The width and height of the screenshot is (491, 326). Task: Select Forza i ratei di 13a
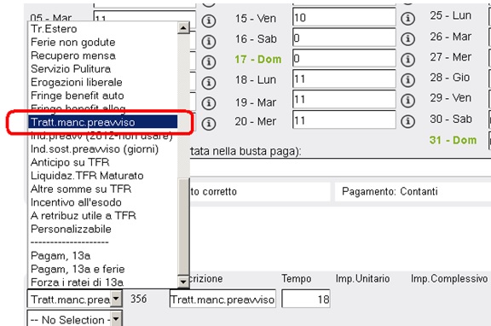[103, 282]
